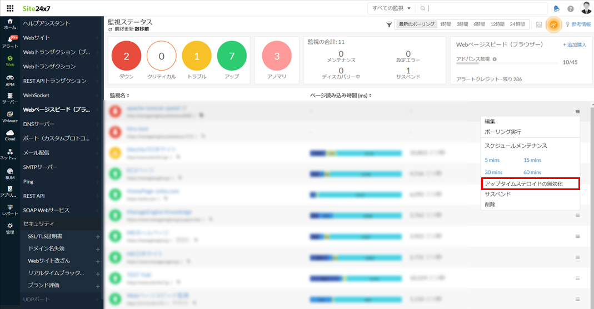Click the アドバンス監視 usage bar
Viewport: 594px width, 309px height.
[x=507, y=63]
